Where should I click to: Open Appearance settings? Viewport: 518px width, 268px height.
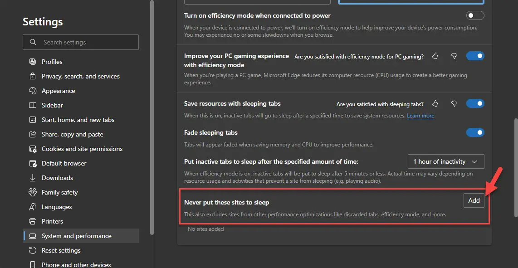coord(81,91)
